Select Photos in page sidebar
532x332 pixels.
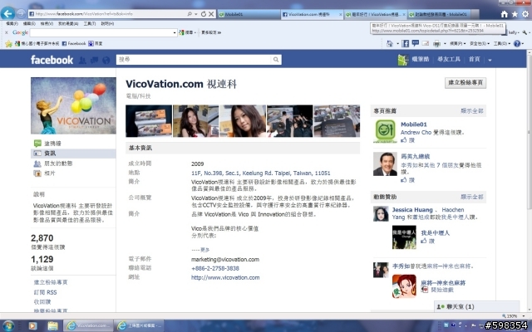point(73,173)
